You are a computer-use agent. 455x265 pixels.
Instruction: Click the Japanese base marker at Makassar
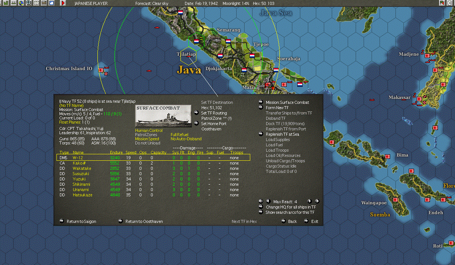tap(419, 99)
